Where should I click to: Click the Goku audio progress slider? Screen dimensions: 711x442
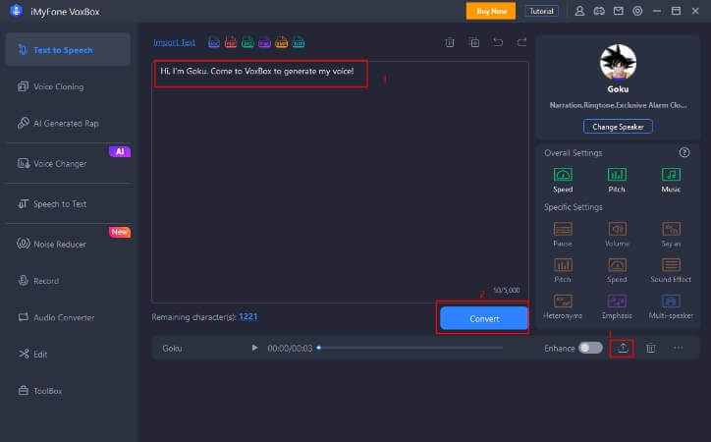click(410, 348)
